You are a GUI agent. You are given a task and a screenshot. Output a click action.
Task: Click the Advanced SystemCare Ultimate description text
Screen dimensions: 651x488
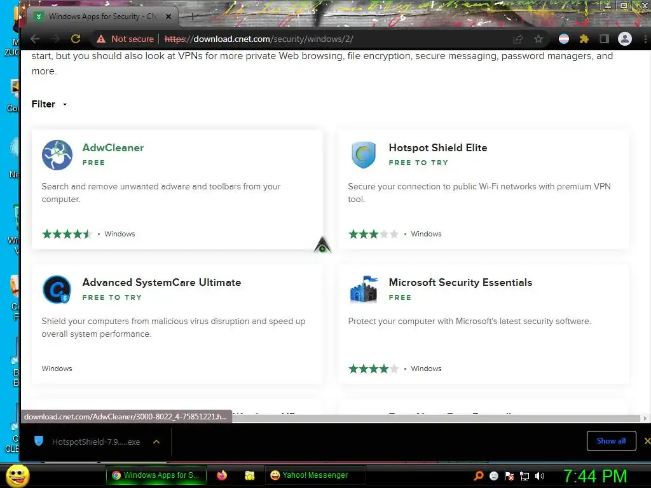coord(174,327)
